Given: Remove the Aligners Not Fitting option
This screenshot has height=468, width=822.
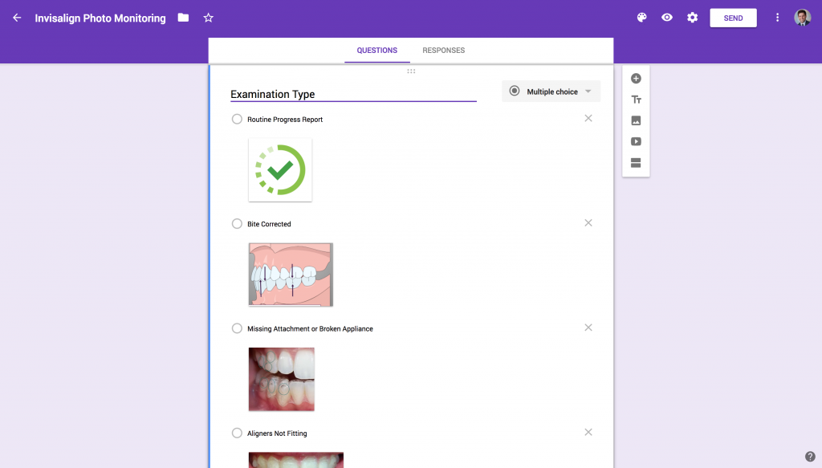Looking at the screenshot, I should pos(588,433).
